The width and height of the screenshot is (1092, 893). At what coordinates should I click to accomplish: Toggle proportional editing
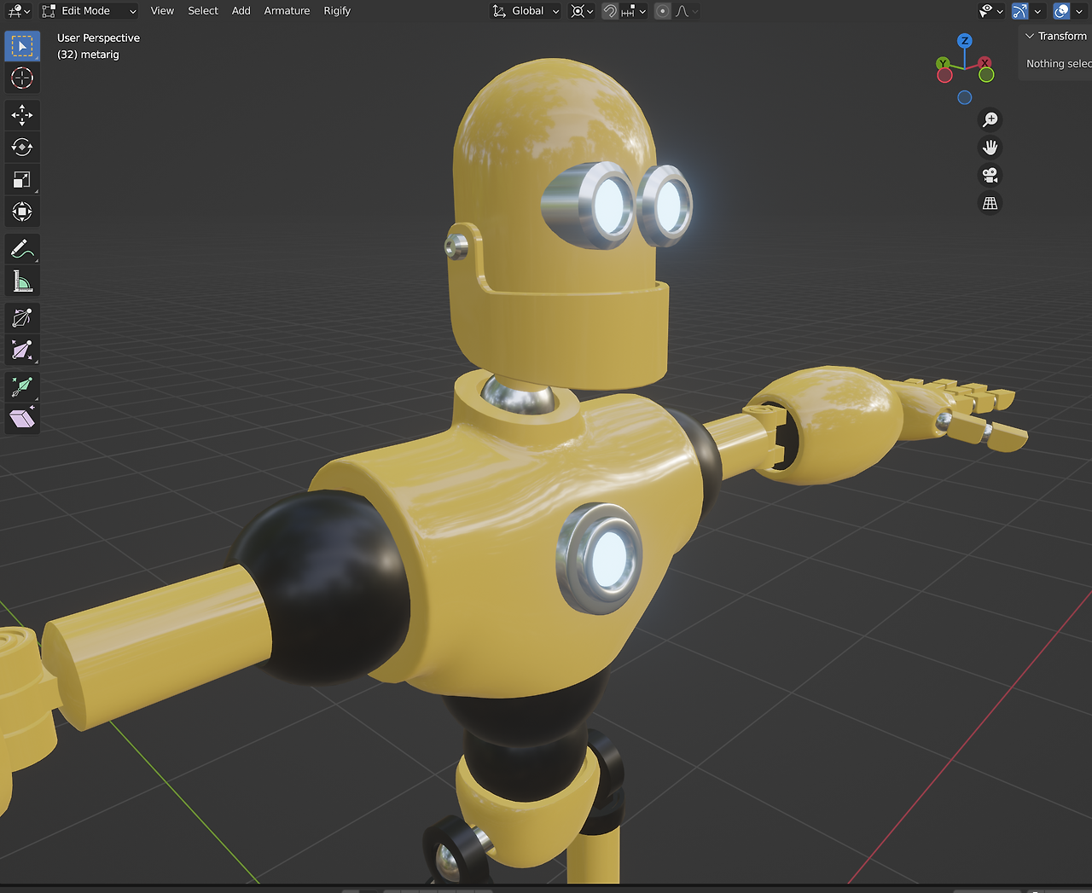click(663, 11)
